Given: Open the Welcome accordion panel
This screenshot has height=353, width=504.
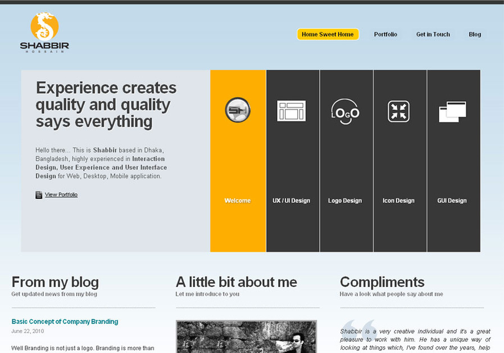Looking at the screenshot, I should coord(238,200).
